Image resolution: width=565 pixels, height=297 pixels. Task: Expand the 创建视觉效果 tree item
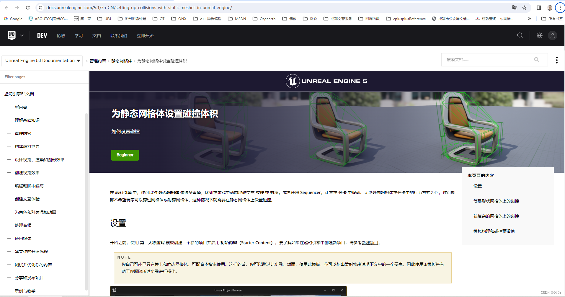click(x=9, y=173)
